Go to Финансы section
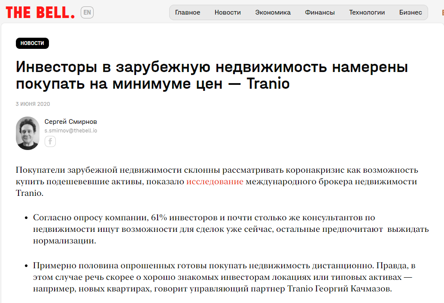The width and height of the screenshot is (444, 303). [x=320, y=12]
